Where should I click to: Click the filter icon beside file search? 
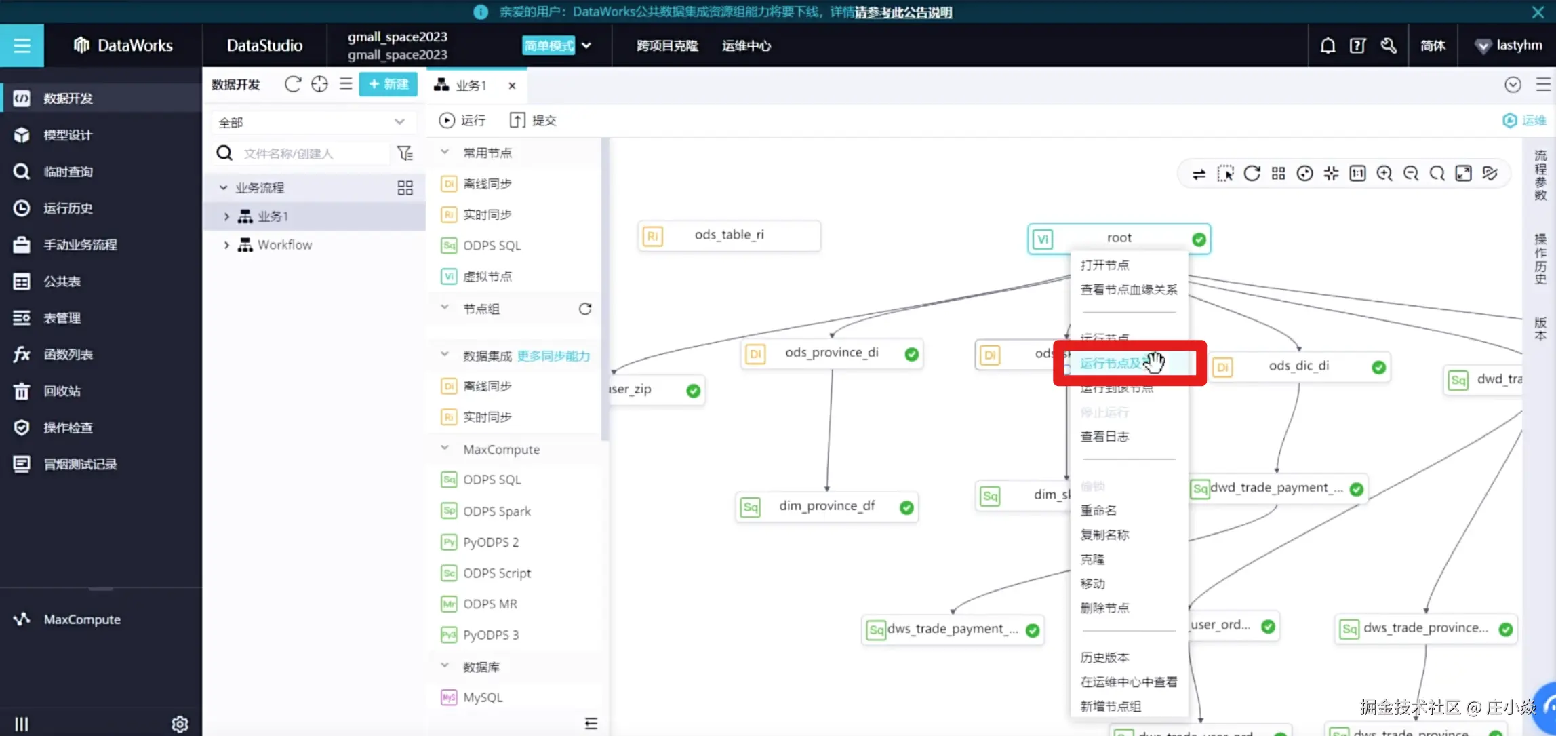(405, 153)
